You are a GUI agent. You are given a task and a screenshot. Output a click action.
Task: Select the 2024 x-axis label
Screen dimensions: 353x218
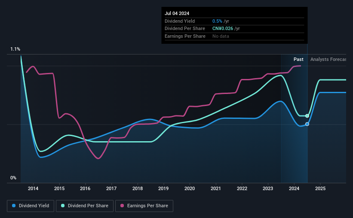294,188
